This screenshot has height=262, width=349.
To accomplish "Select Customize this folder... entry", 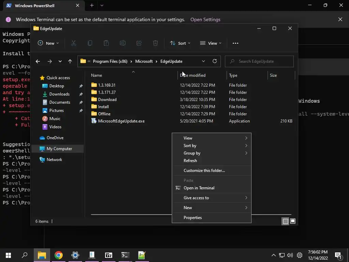I will (212, 171).
